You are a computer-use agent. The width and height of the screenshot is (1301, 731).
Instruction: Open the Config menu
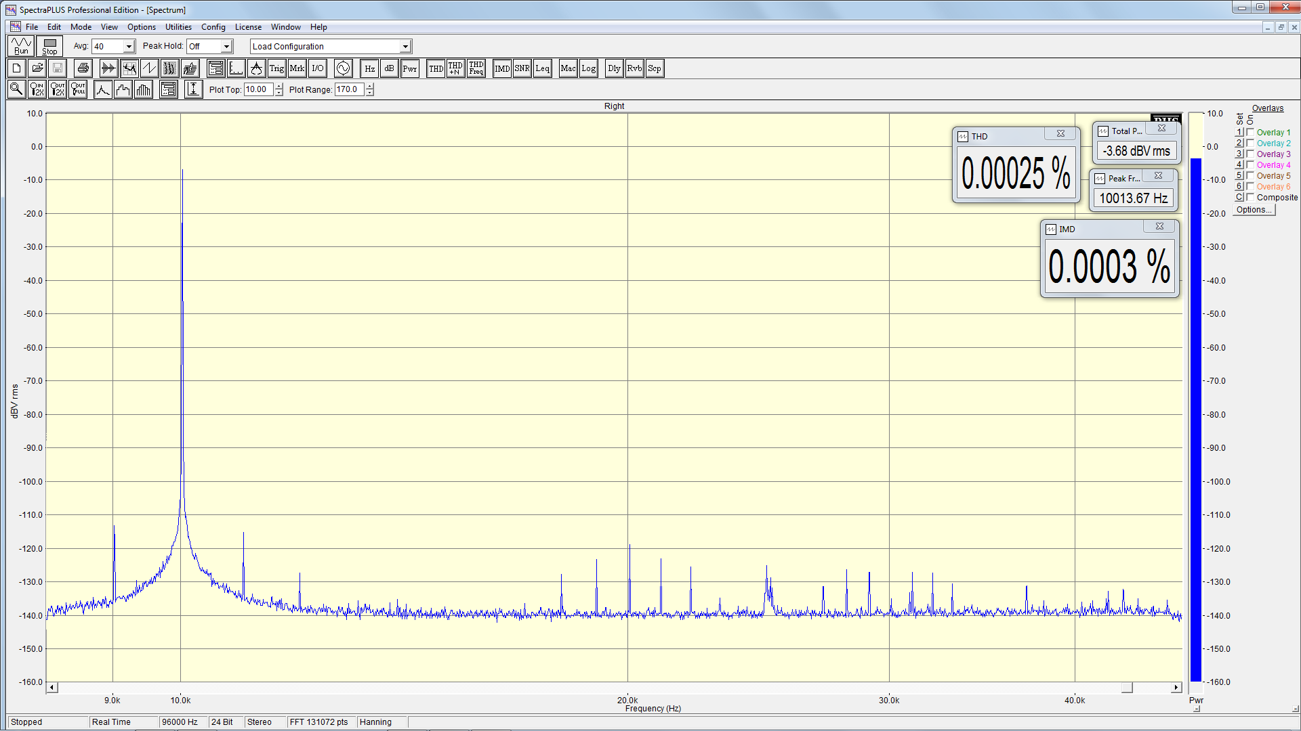point(213,27)
